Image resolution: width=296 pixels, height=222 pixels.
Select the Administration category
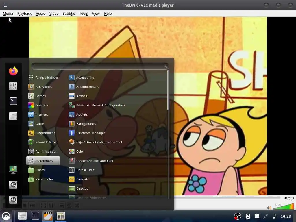tap(43, 151)
